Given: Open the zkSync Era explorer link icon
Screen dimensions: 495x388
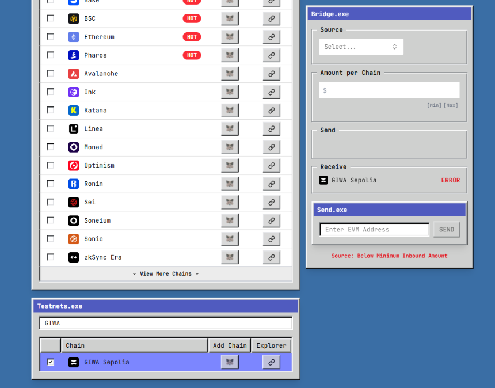Looking at the screenshot, I should point(272,257).
